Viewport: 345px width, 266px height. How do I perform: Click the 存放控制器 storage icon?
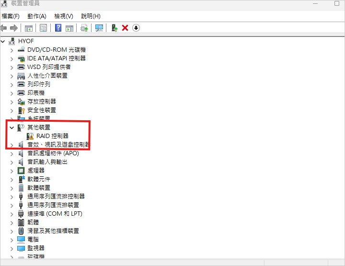click(21, 102)
